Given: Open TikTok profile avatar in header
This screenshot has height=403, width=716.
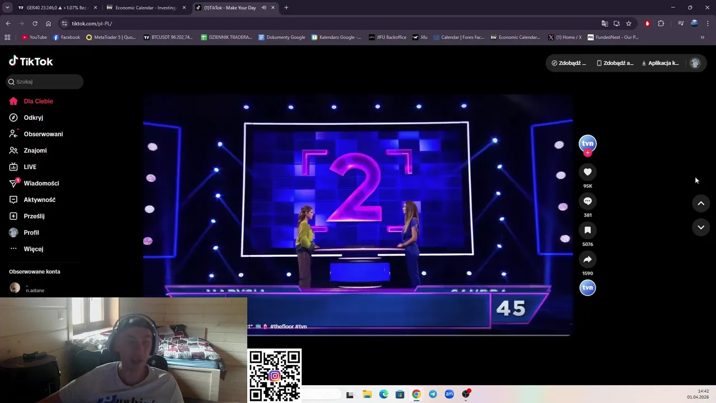Looking at the screenshot, I should click(x=695, y=63).
